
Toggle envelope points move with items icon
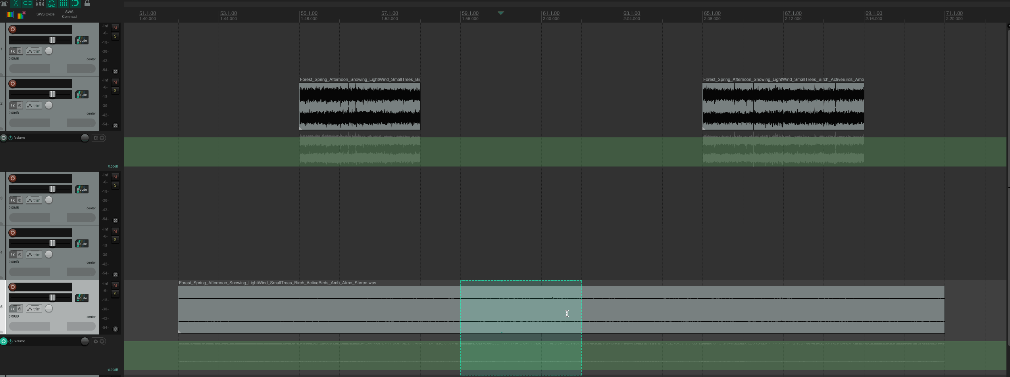pos(52,4)
